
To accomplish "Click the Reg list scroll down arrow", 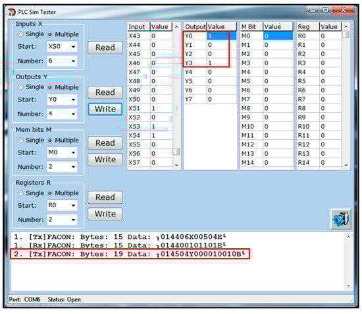I will tap(346, 165).
